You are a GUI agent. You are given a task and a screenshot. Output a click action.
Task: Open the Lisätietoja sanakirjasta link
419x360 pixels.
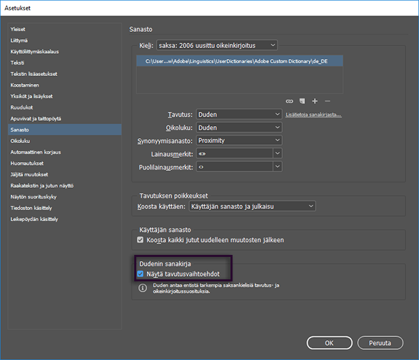[313, 115]
